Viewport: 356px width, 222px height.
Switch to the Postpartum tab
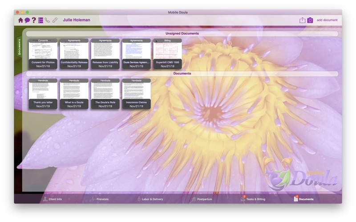pos(202,199)
